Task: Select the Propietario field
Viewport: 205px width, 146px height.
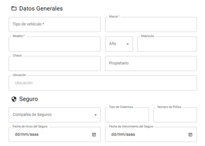Action: pyautogui.click(x=151, y=64)
